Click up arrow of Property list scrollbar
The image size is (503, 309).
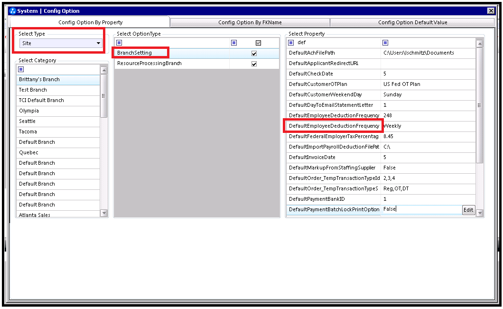point(480,43)
